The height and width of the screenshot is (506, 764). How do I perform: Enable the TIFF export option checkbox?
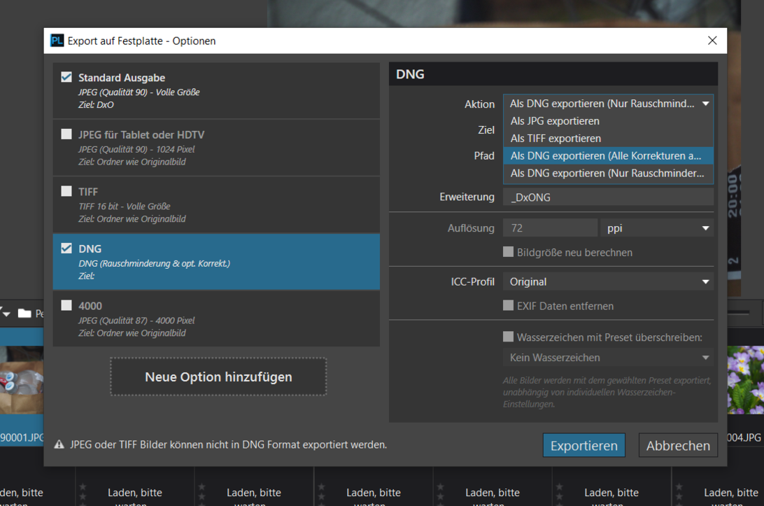(x=66, y=191)
